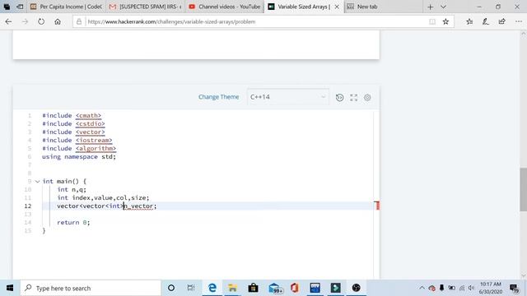Go back to previous page
This screenshot has height=296, width=527.
point(8,21)
